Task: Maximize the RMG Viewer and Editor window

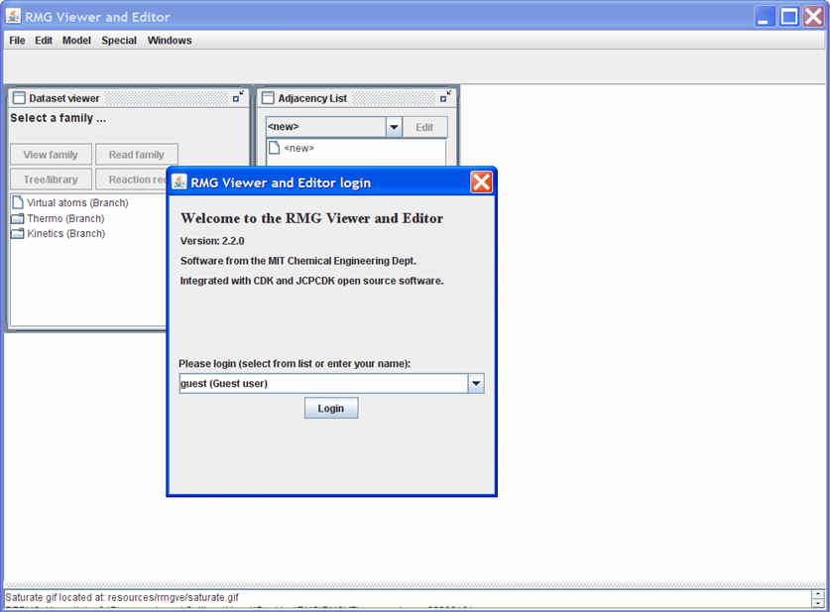Action: pos(789,17)
